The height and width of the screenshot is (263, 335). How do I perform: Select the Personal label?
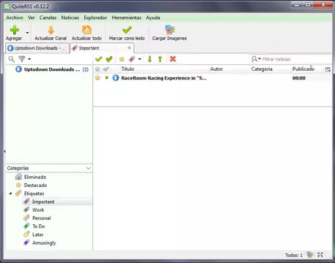(42, 218)
